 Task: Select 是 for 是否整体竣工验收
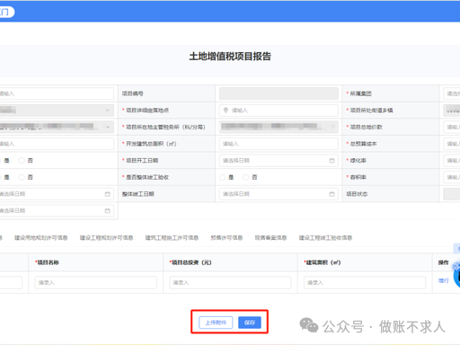click(223, 177)
